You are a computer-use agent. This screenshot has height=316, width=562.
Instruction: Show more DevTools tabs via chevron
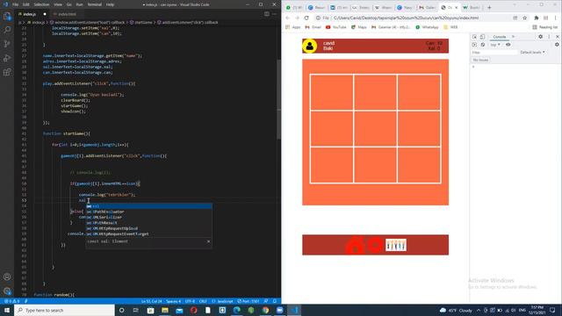point(513,37)
